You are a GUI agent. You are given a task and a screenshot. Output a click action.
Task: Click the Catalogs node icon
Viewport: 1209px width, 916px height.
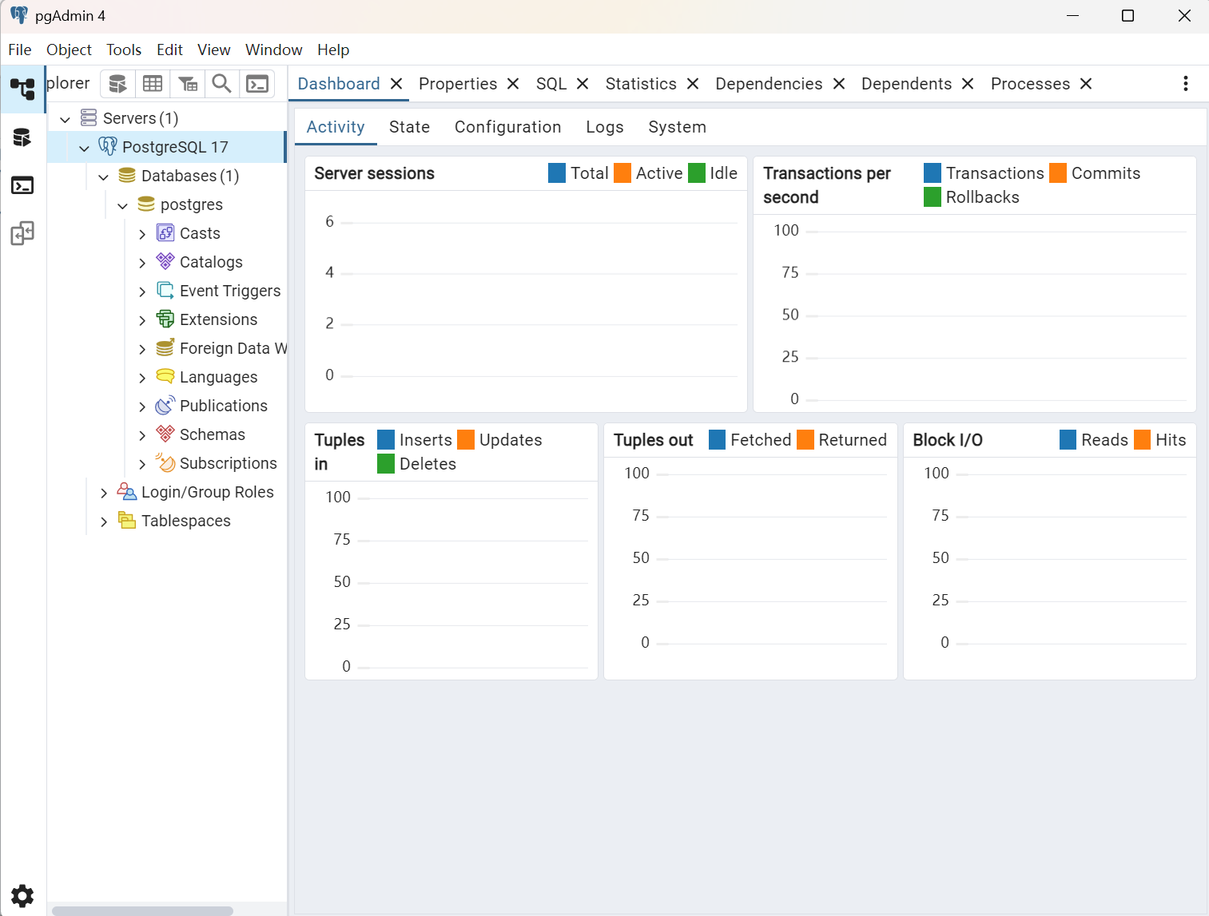[x=165, y=261]
